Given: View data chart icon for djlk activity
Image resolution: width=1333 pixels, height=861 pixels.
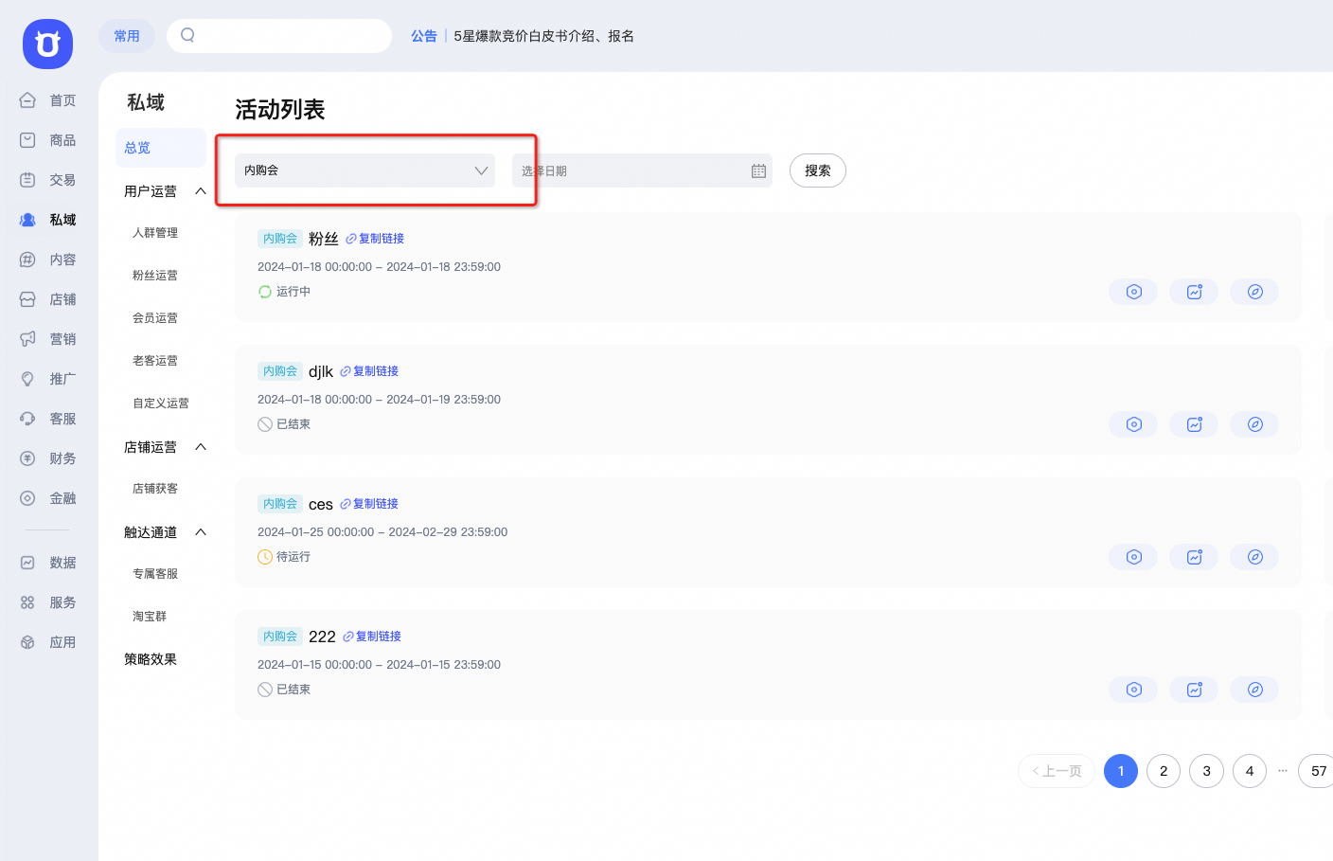Looking at the screenshot, I should tap(1194, 424).
